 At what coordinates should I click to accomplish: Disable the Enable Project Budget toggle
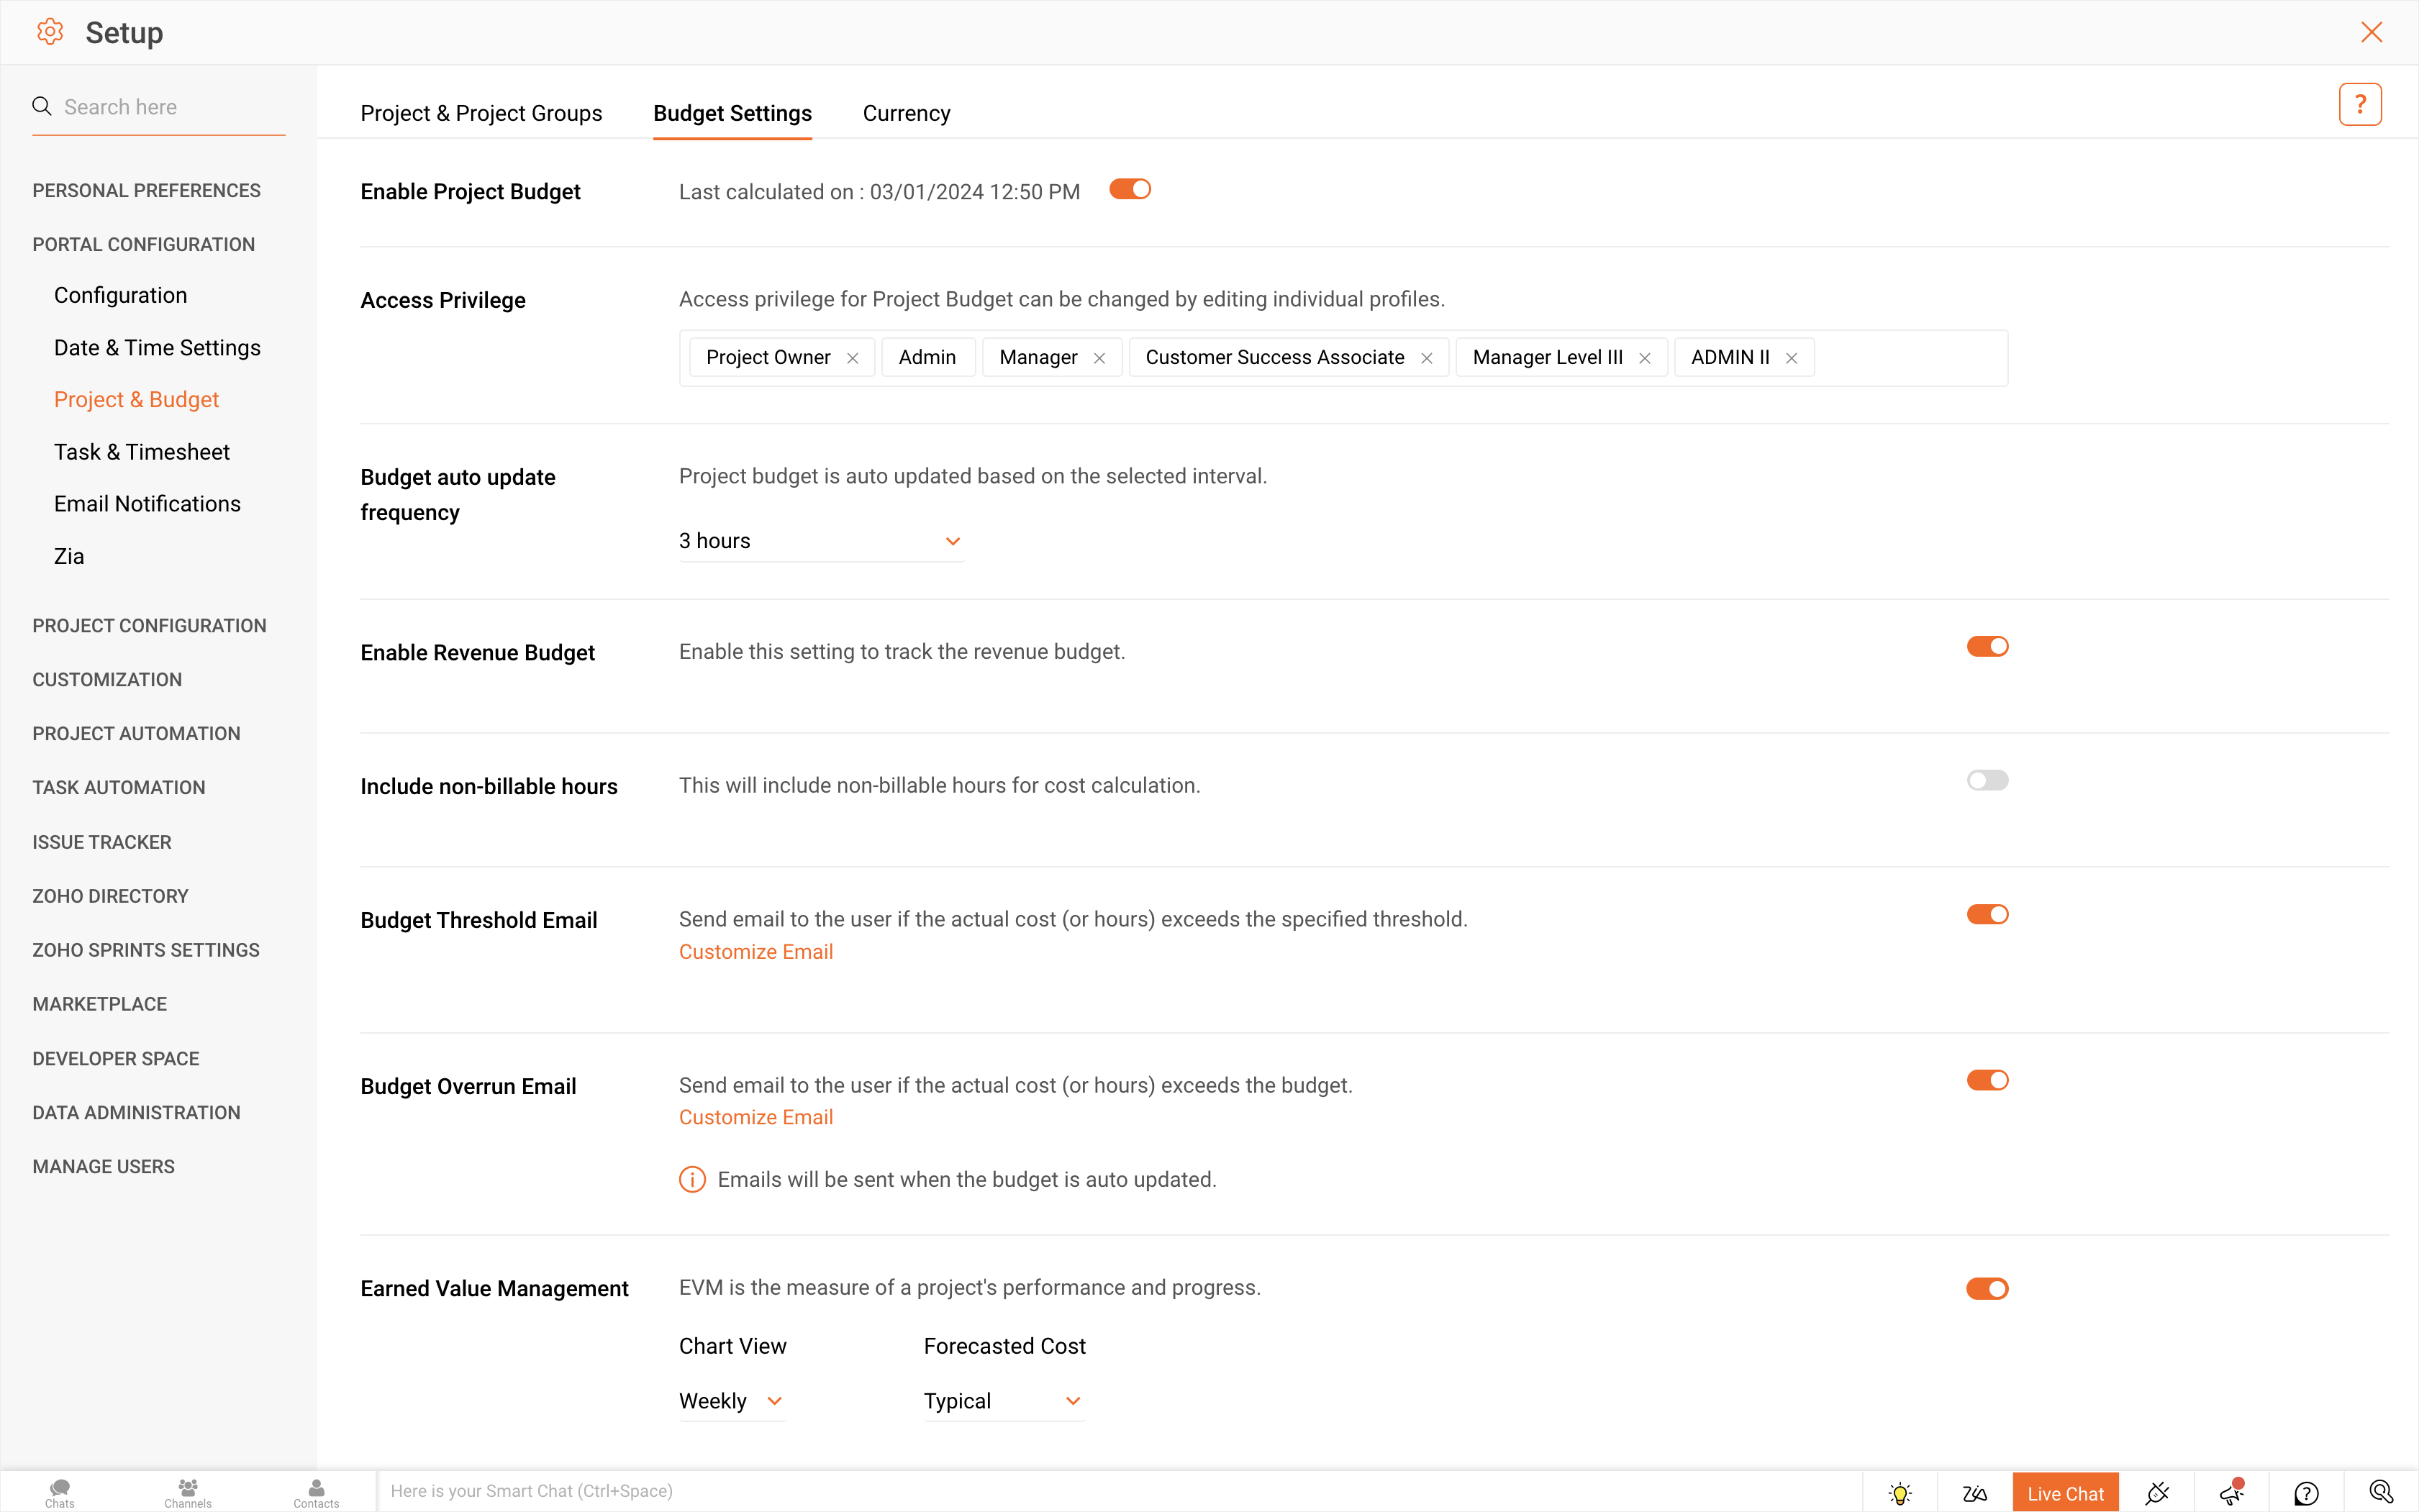[1130, 189]
